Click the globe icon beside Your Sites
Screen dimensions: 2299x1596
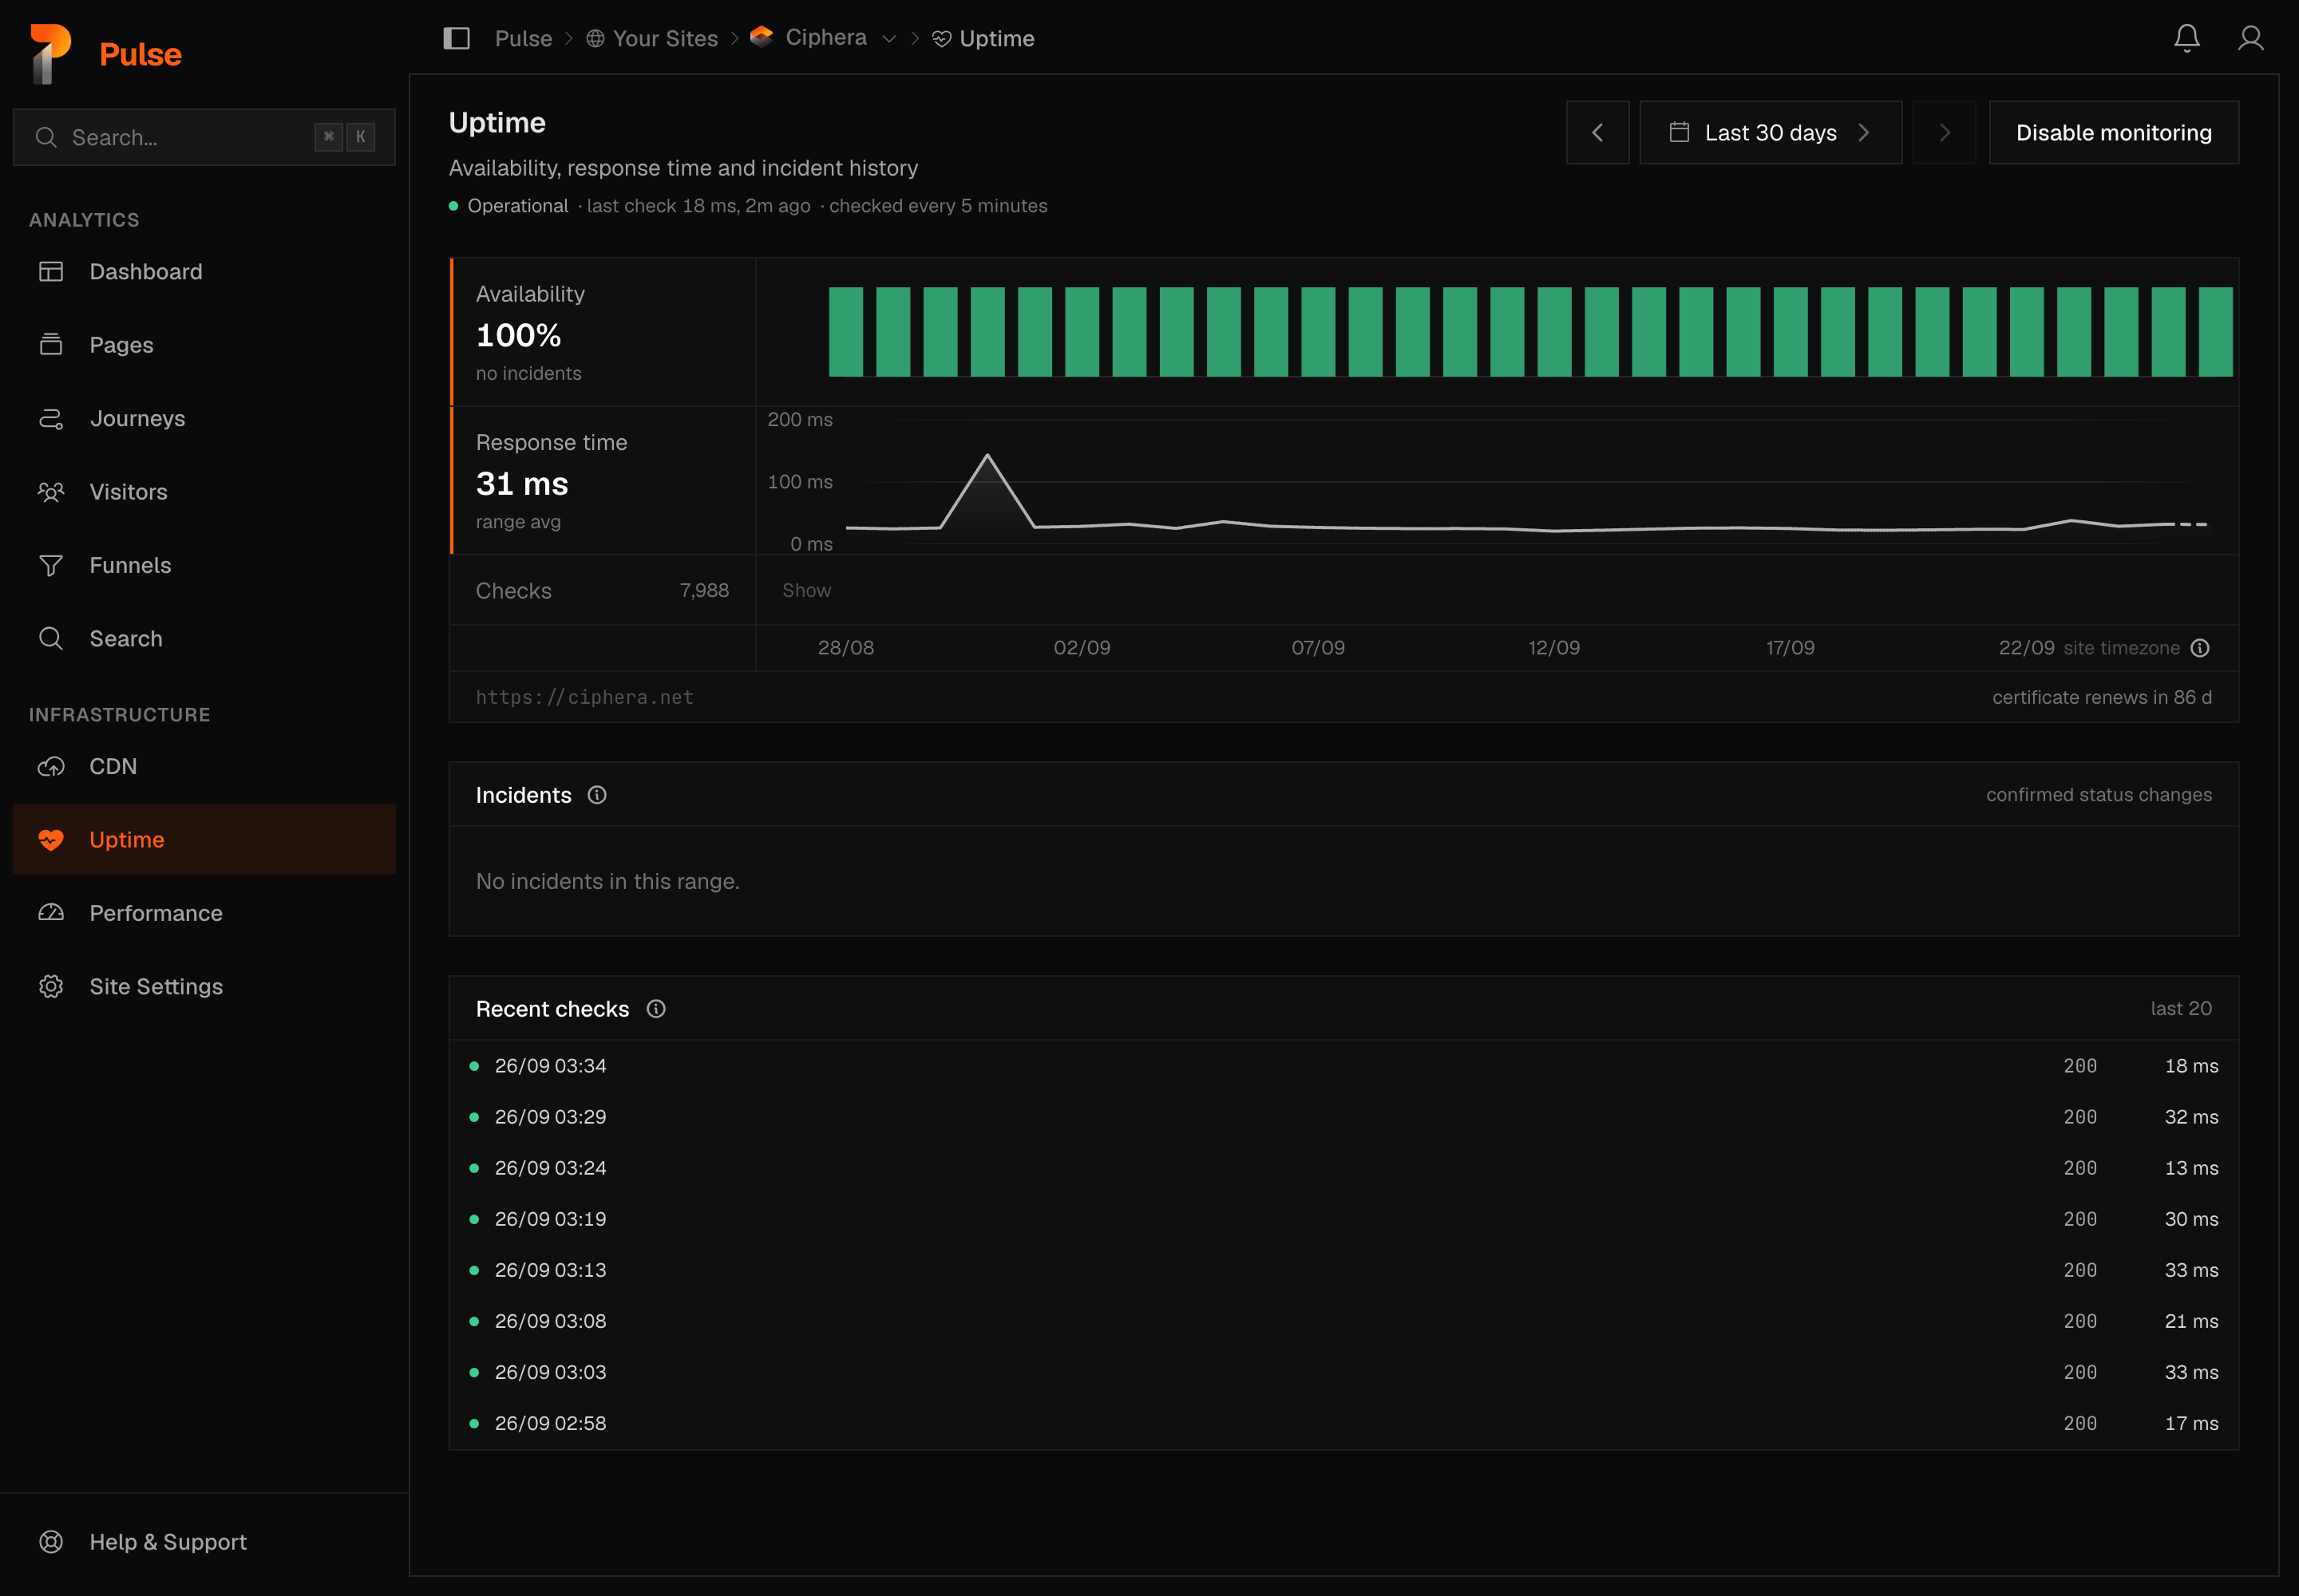(x=596, y=38)
